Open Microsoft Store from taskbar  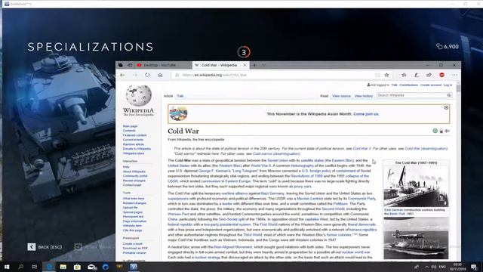pyautogui.click(x=77, y=267)
